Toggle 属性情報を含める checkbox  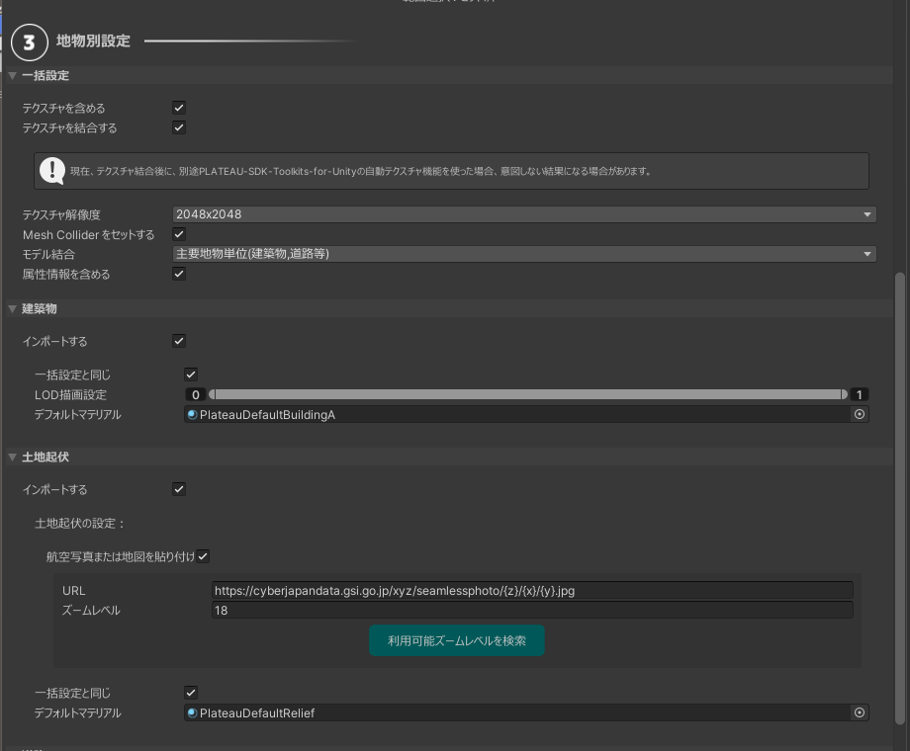(179, 274)
